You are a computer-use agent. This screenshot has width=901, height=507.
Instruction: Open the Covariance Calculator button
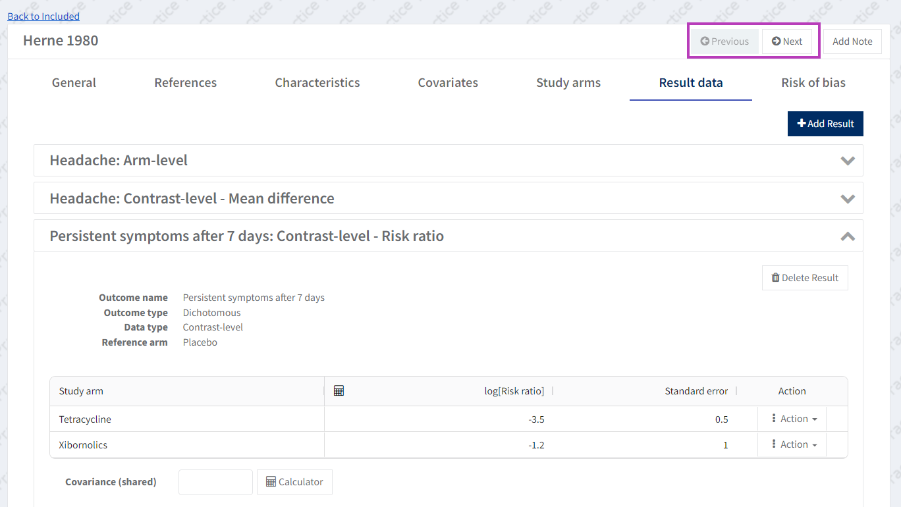294,482
